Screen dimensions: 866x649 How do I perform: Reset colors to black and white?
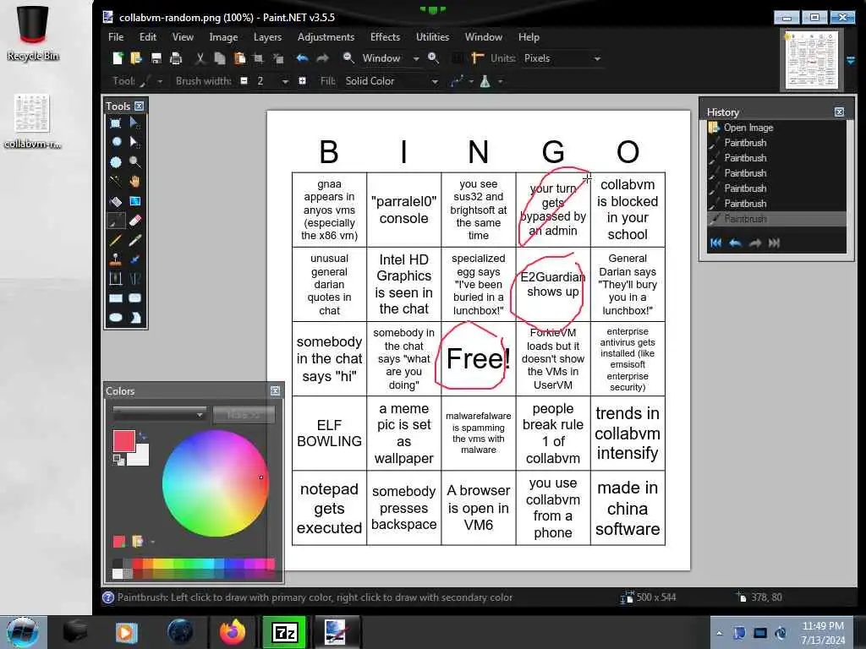point(118,459)
